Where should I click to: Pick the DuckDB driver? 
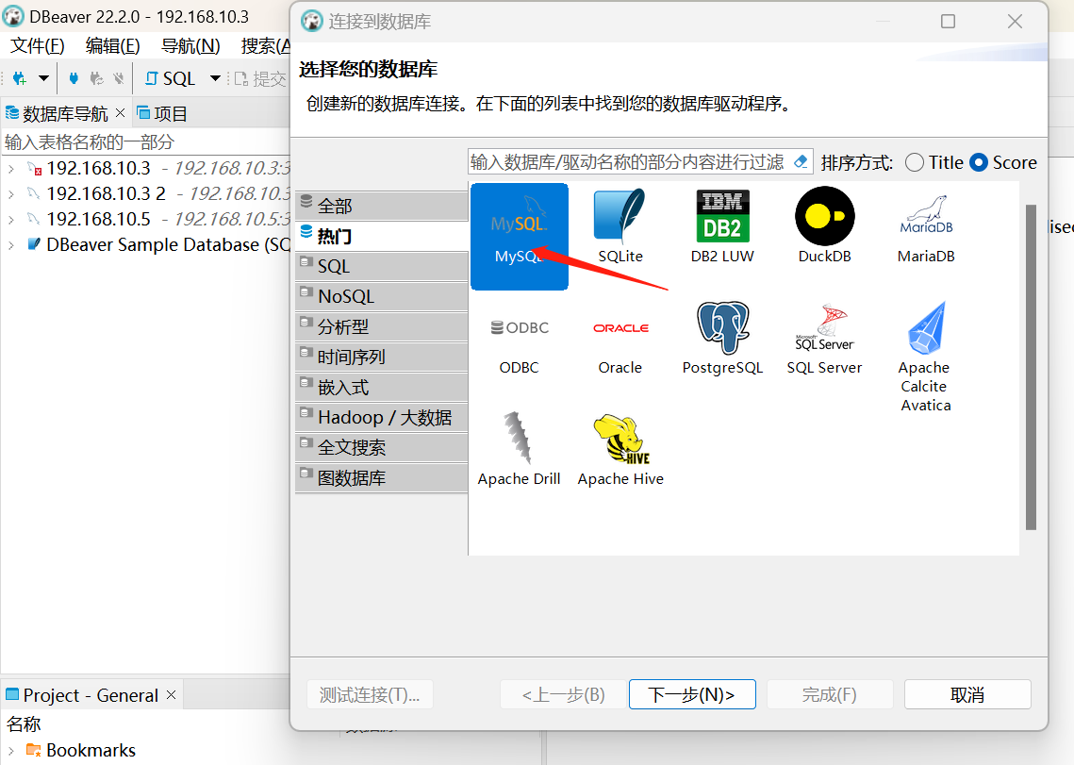[825, 226]
